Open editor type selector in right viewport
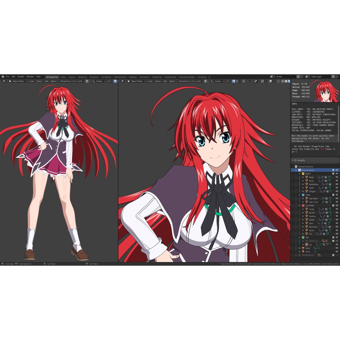Viewport: 340px width, 340px height. (x=123, y=81)
